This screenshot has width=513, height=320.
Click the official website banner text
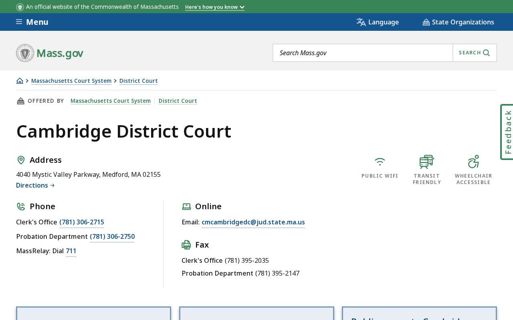click(102, 7)
